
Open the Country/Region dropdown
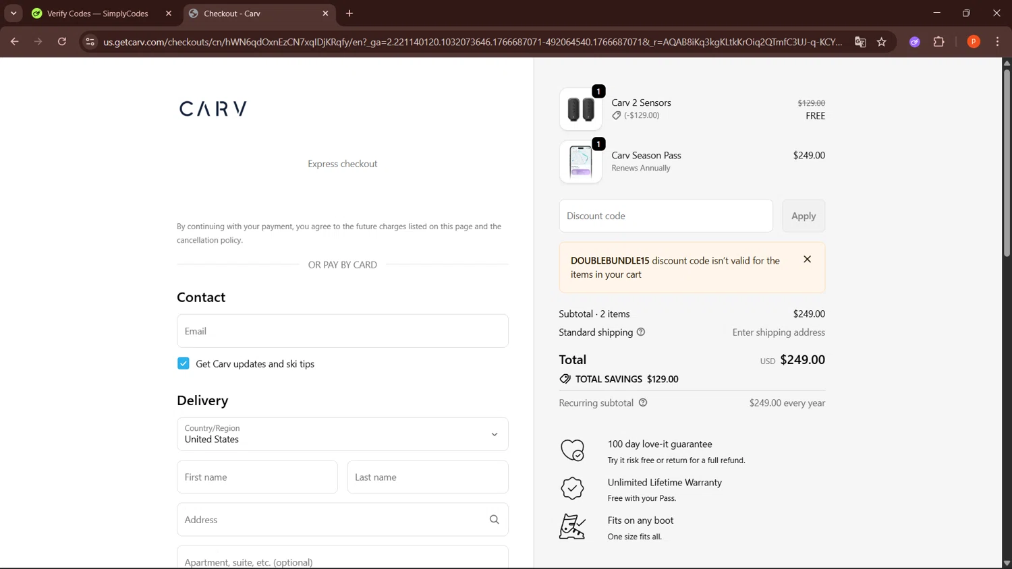(343, 434)
